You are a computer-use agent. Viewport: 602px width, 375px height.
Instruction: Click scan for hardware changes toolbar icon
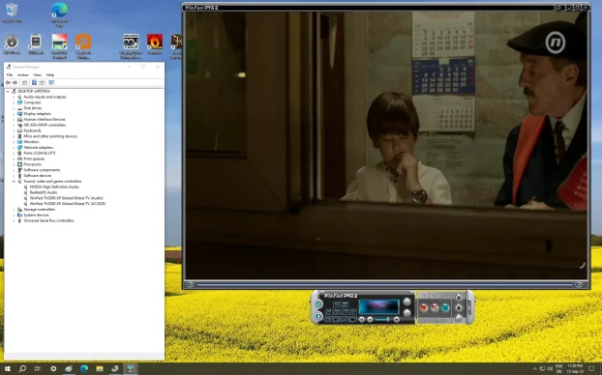click(51, 83)
